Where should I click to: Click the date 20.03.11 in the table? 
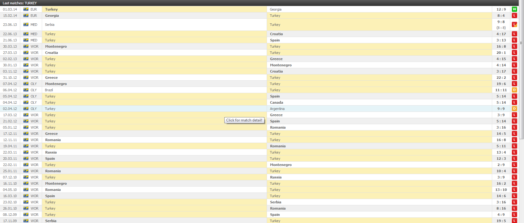pyautogui.click(x=10, y=159)
